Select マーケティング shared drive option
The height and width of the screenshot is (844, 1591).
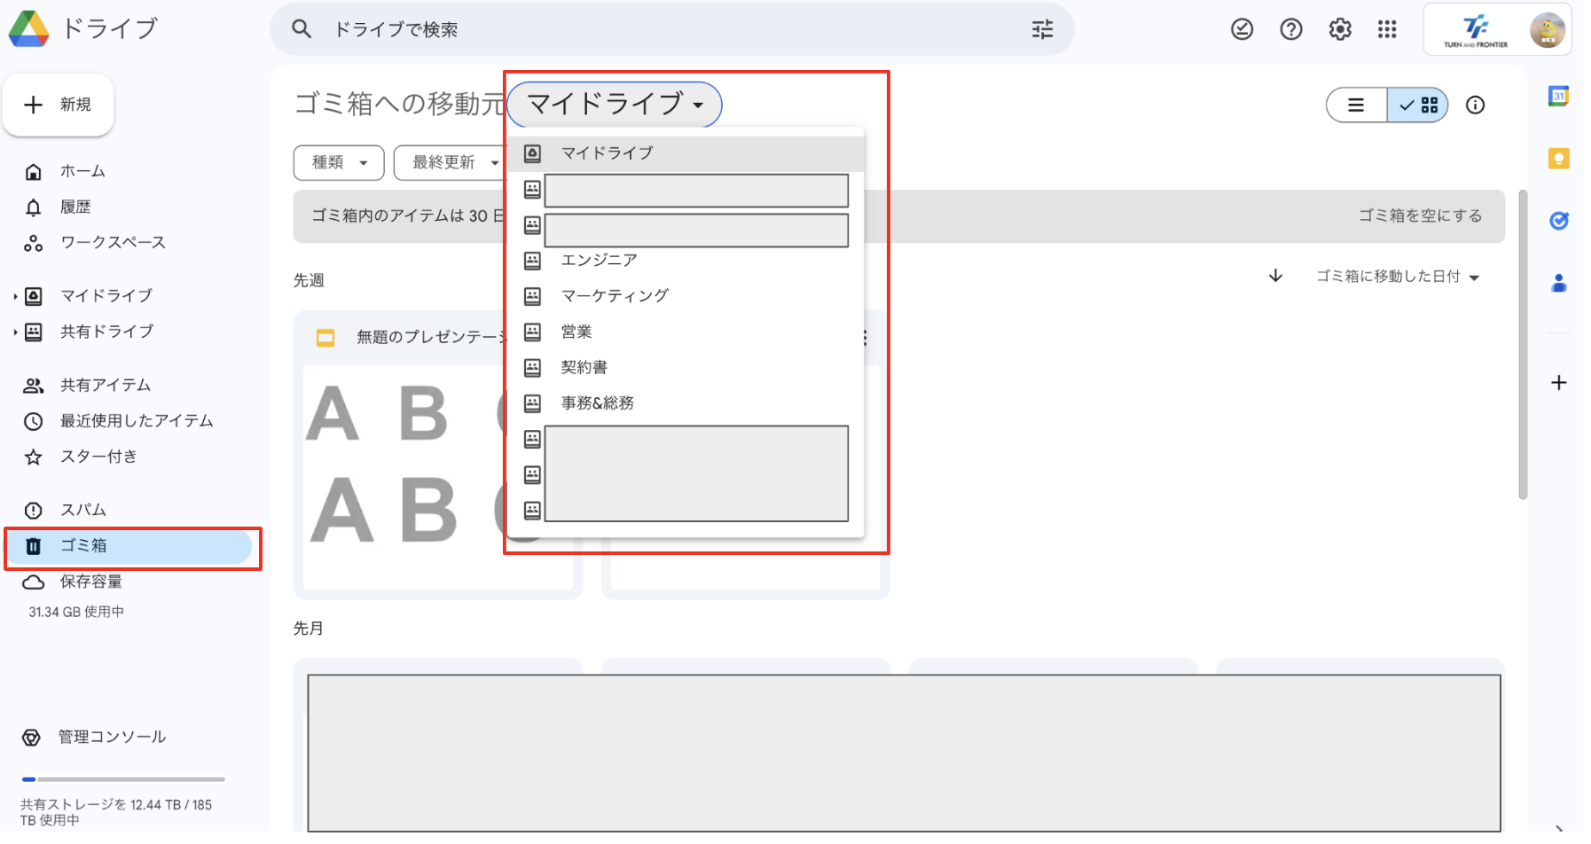(x=614, y=295)
